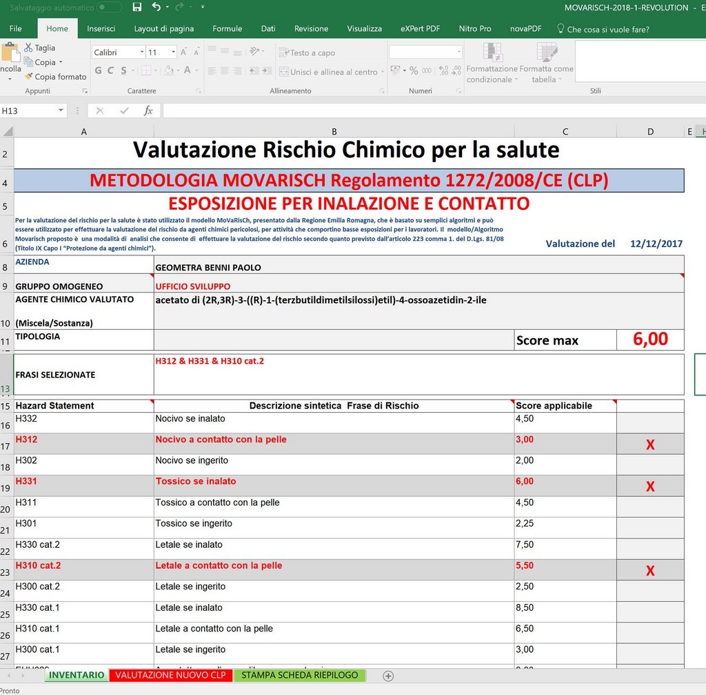Image resolution: width=706 pixels, height=695 pixels.
Task: Click into the formula bar field
Action: (434, 110)
